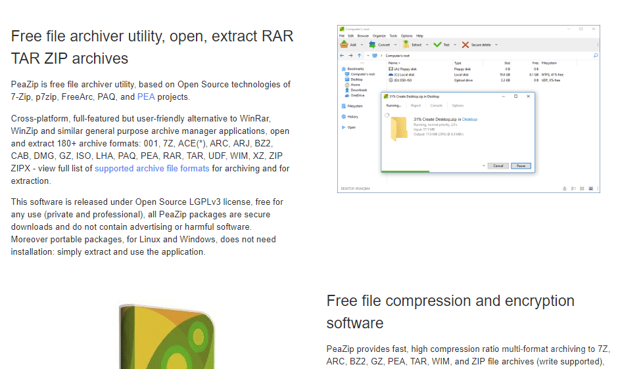Switch to the Console tab in progress dialog

tap(437, 105)
